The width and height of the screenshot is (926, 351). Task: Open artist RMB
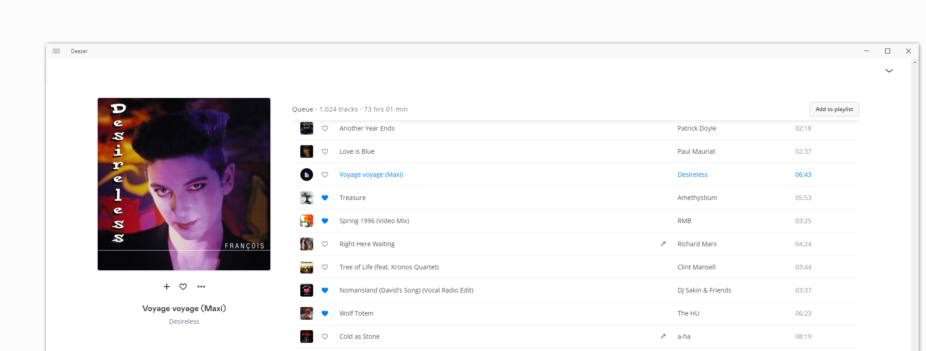(x=684, y=221)
